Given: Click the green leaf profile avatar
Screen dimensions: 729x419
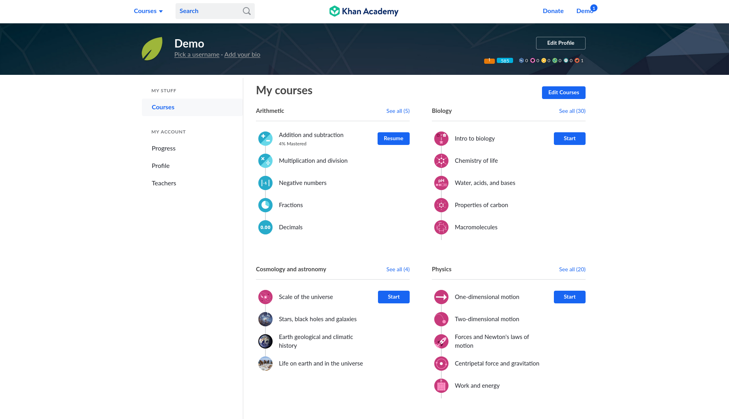Looking at the screenshot, I should [152, 49].
